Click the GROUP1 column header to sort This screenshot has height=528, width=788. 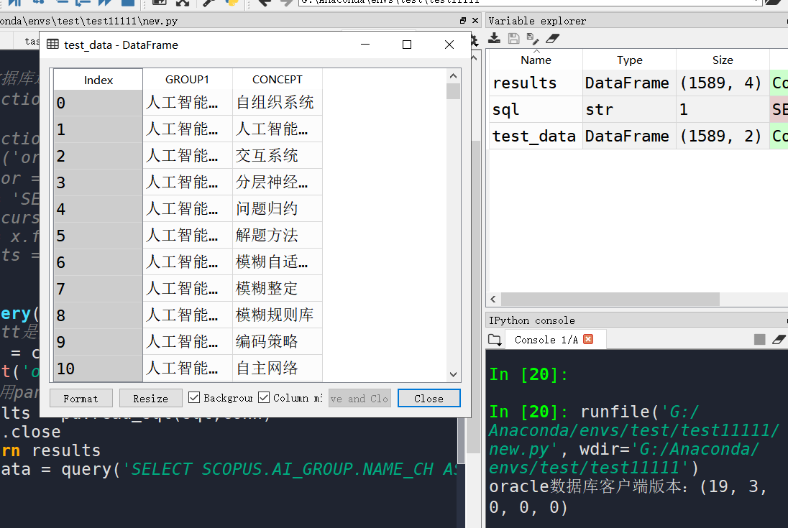tap(187, 80)
